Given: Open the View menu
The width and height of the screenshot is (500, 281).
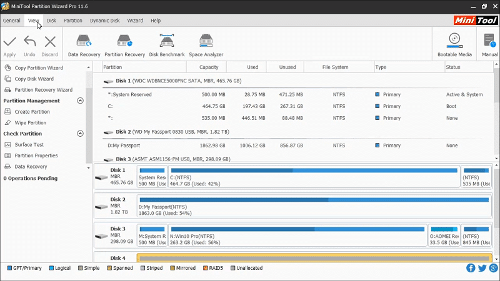Looking at the screenshot, I should [33, 21].
